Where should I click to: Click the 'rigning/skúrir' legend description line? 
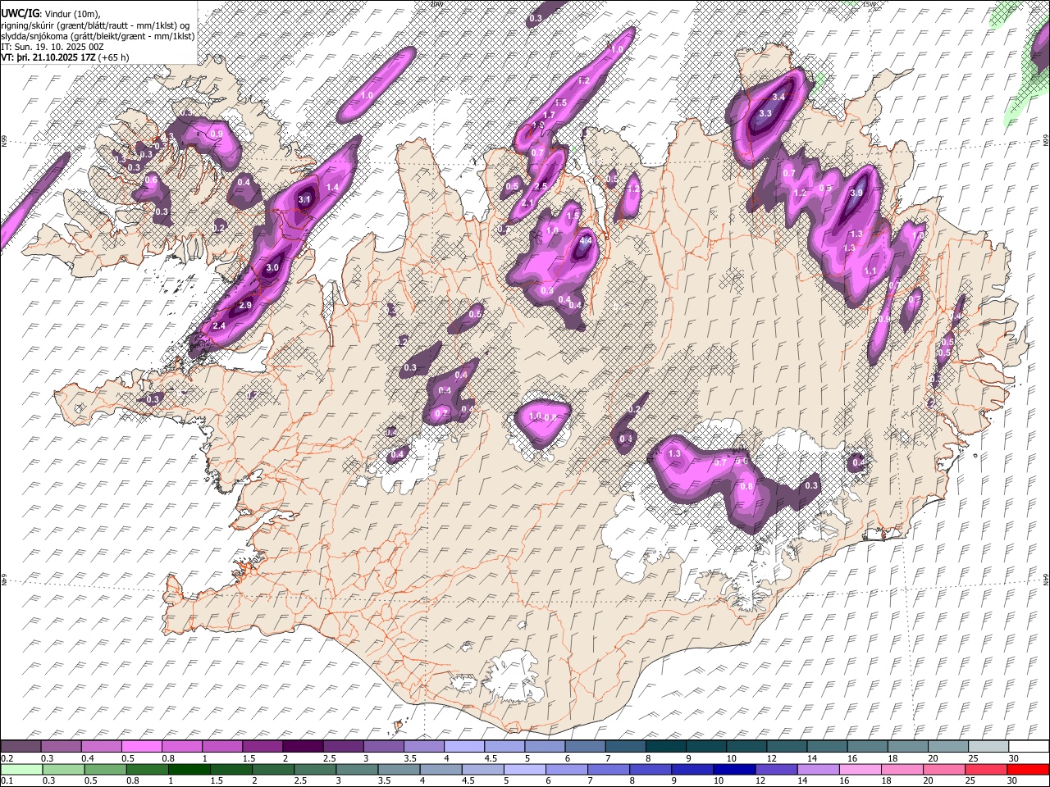[x=95, y=25]
